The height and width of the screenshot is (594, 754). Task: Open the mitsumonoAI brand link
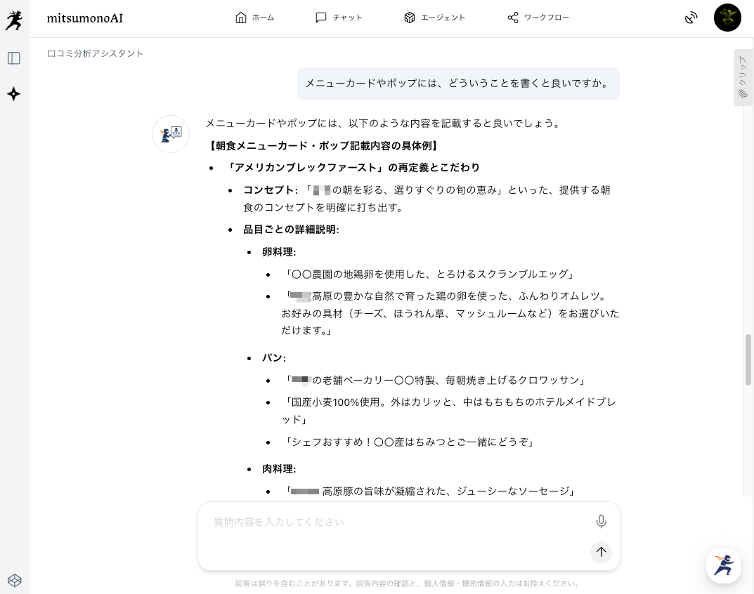84,18
